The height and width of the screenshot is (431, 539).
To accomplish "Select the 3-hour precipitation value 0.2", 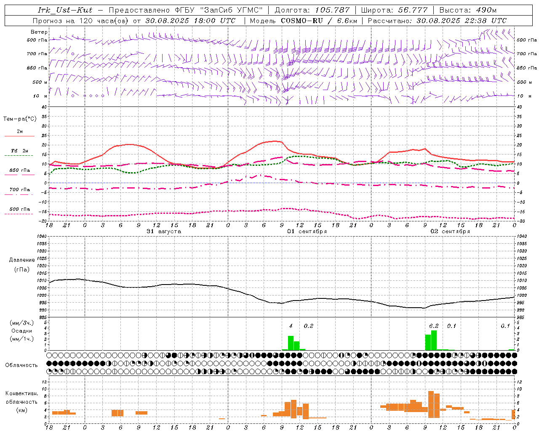I will pyautogui.click(x=309, y=326).
